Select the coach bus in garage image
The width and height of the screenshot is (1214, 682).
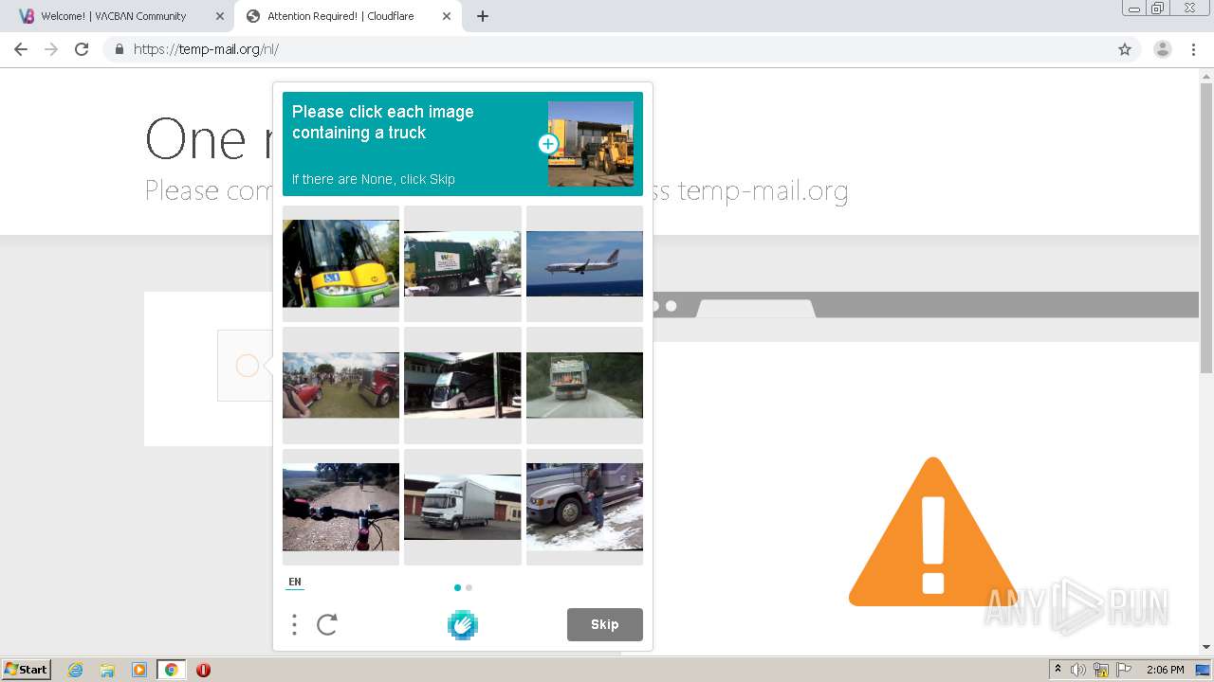[x=462, y=386]
